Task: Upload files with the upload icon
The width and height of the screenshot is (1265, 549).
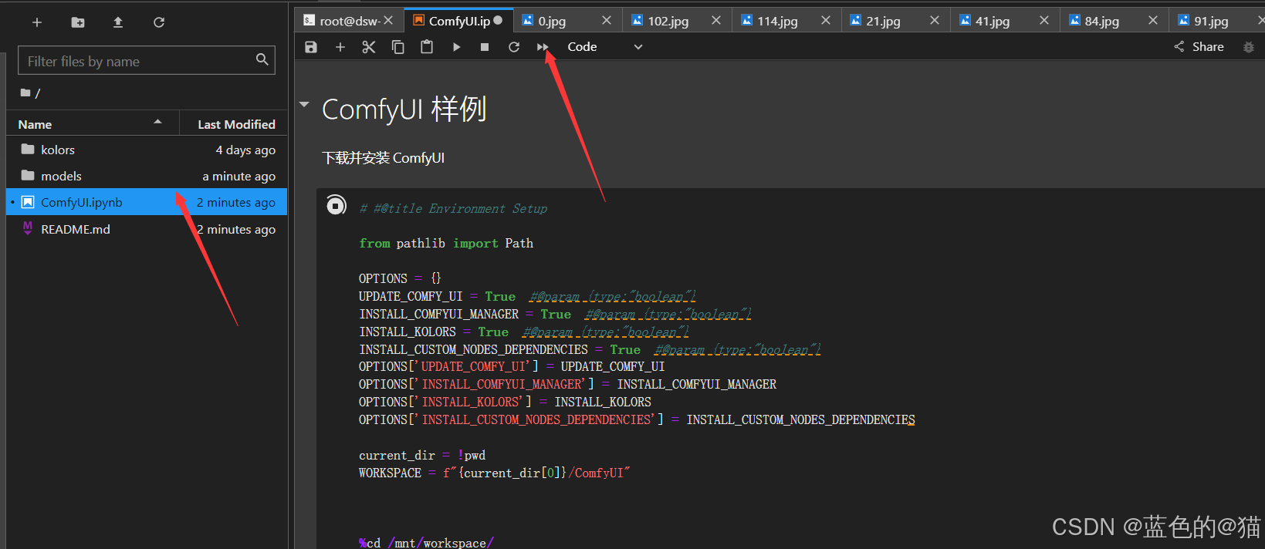Action: coord(118,22)
